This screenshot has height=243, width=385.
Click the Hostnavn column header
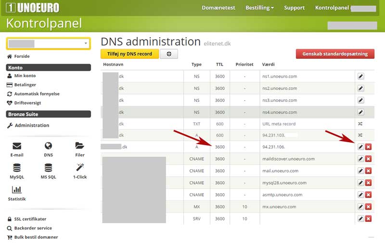[x=113, y=65]
